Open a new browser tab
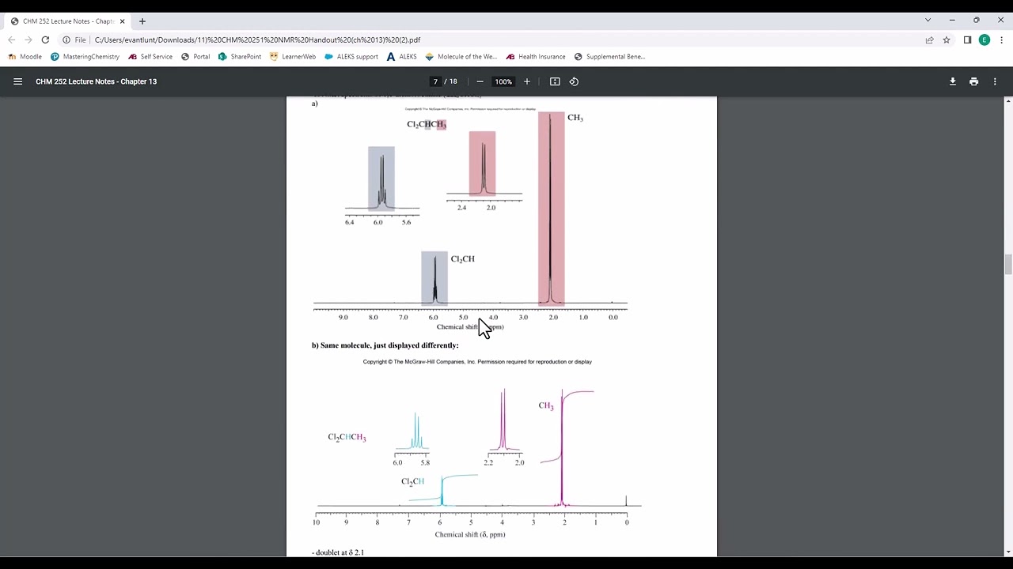 coord(142,21)
